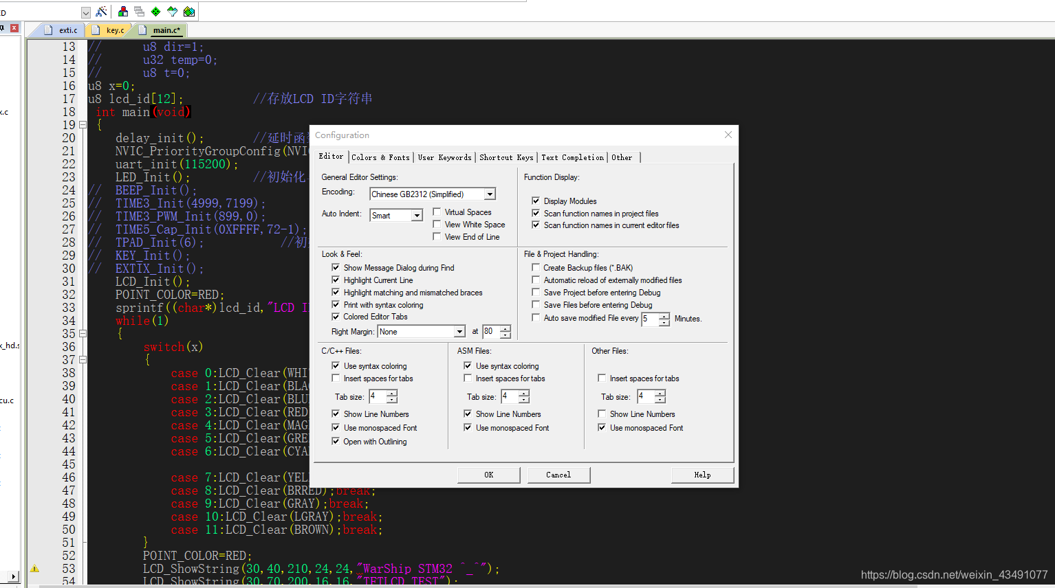Enable Auto save modified File every checkbox
The image size is (1055, 588).
pos(536,317)
